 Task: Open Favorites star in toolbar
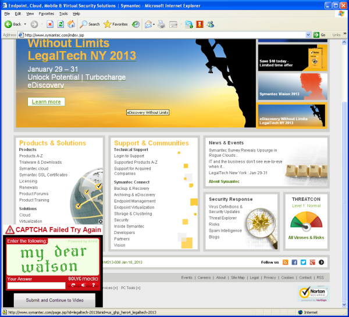[116, 24]
